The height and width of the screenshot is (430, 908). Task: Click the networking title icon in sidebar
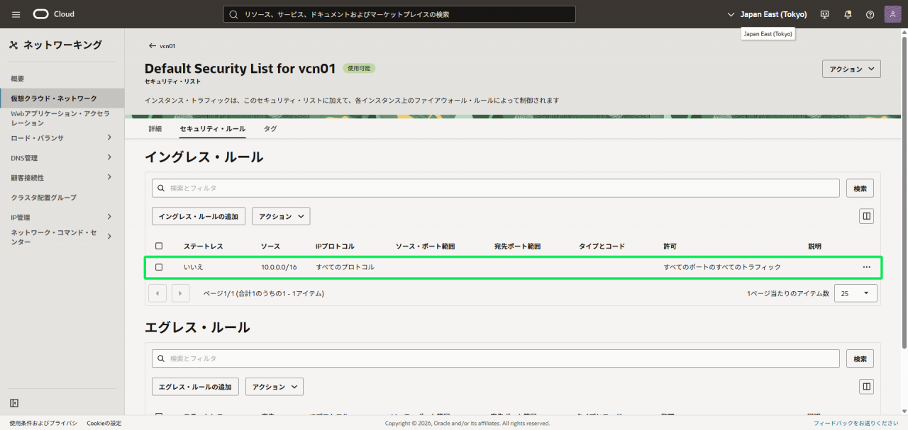[13, 45]
